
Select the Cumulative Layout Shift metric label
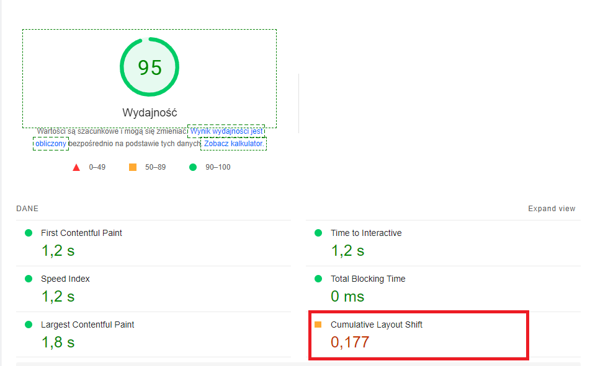coord(377,325)
